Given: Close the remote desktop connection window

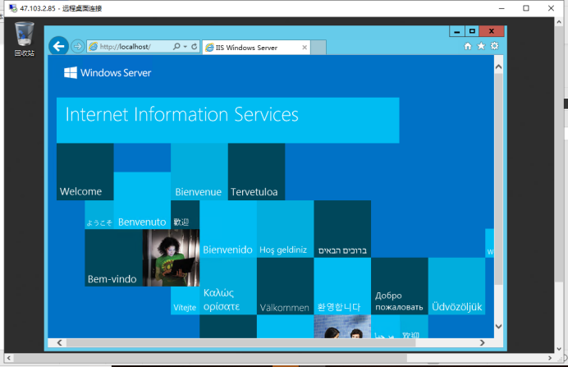Looking at the screenshot, I should click(551, 8).
